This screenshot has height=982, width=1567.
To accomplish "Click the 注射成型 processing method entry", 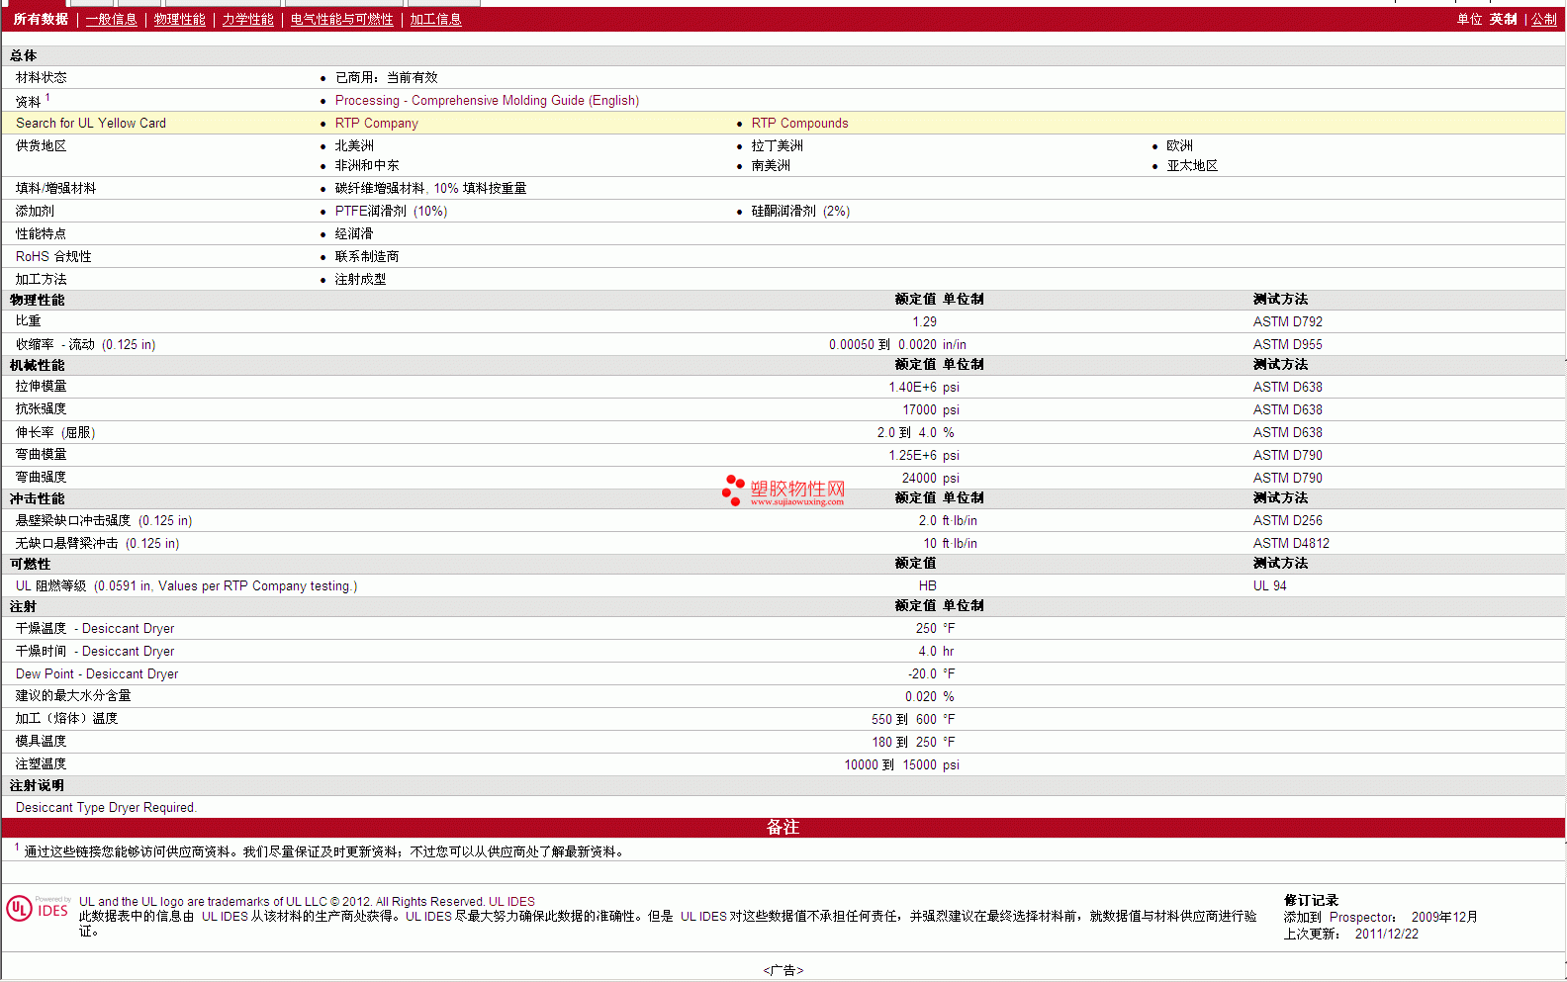I will [360, 279].
